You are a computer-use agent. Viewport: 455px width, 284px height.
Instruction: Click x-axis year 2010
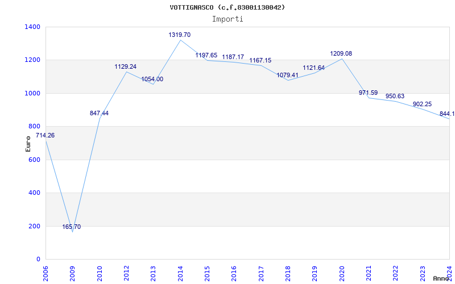pyautogui.click(x=100, y=273)
